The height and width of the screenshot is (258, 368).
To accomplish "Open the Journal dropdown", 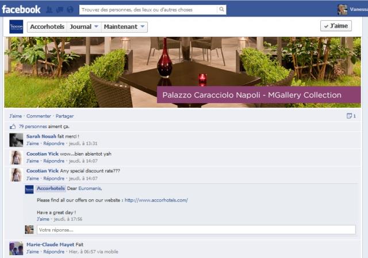I will coord(84,27).
